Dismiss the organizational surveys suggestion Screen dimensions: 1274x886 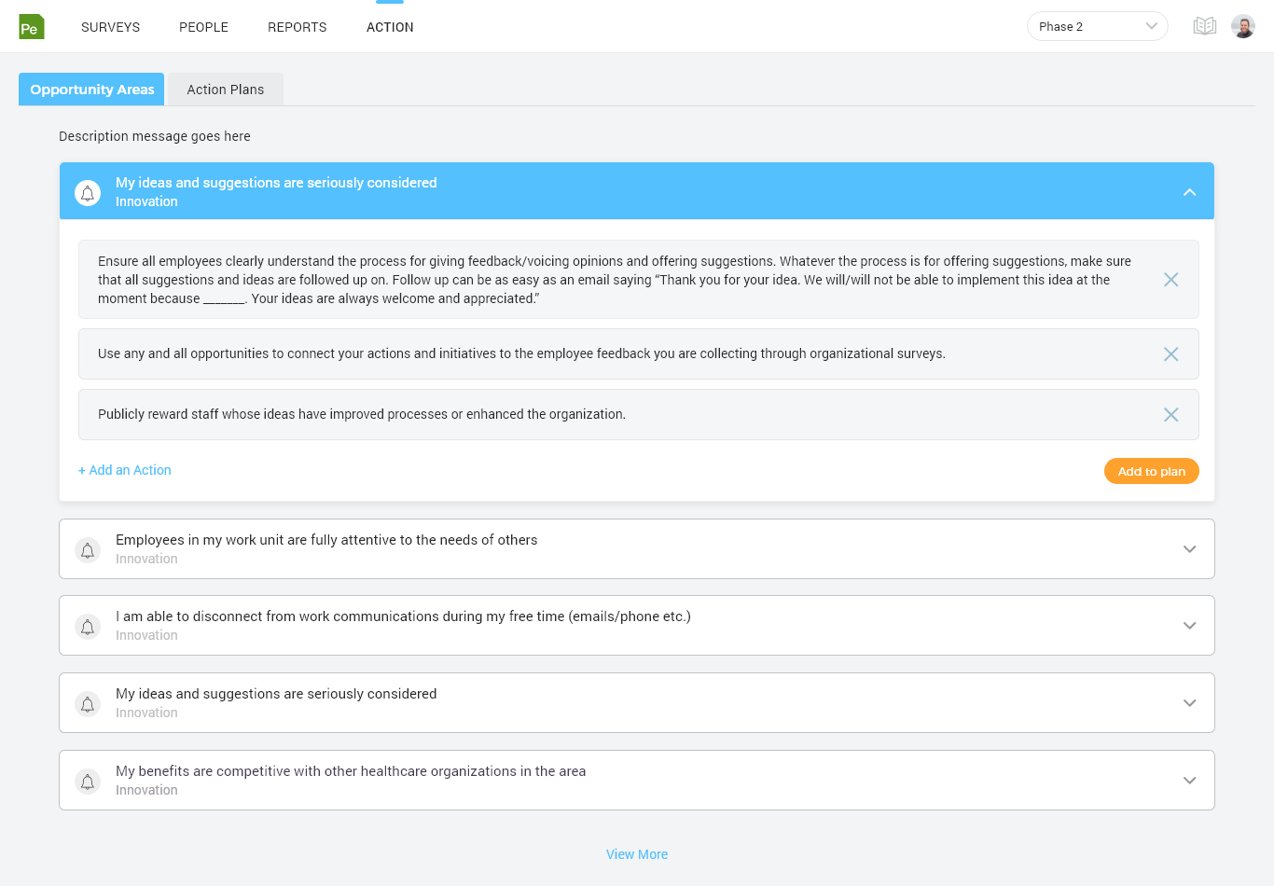(x=1170, y=353)
